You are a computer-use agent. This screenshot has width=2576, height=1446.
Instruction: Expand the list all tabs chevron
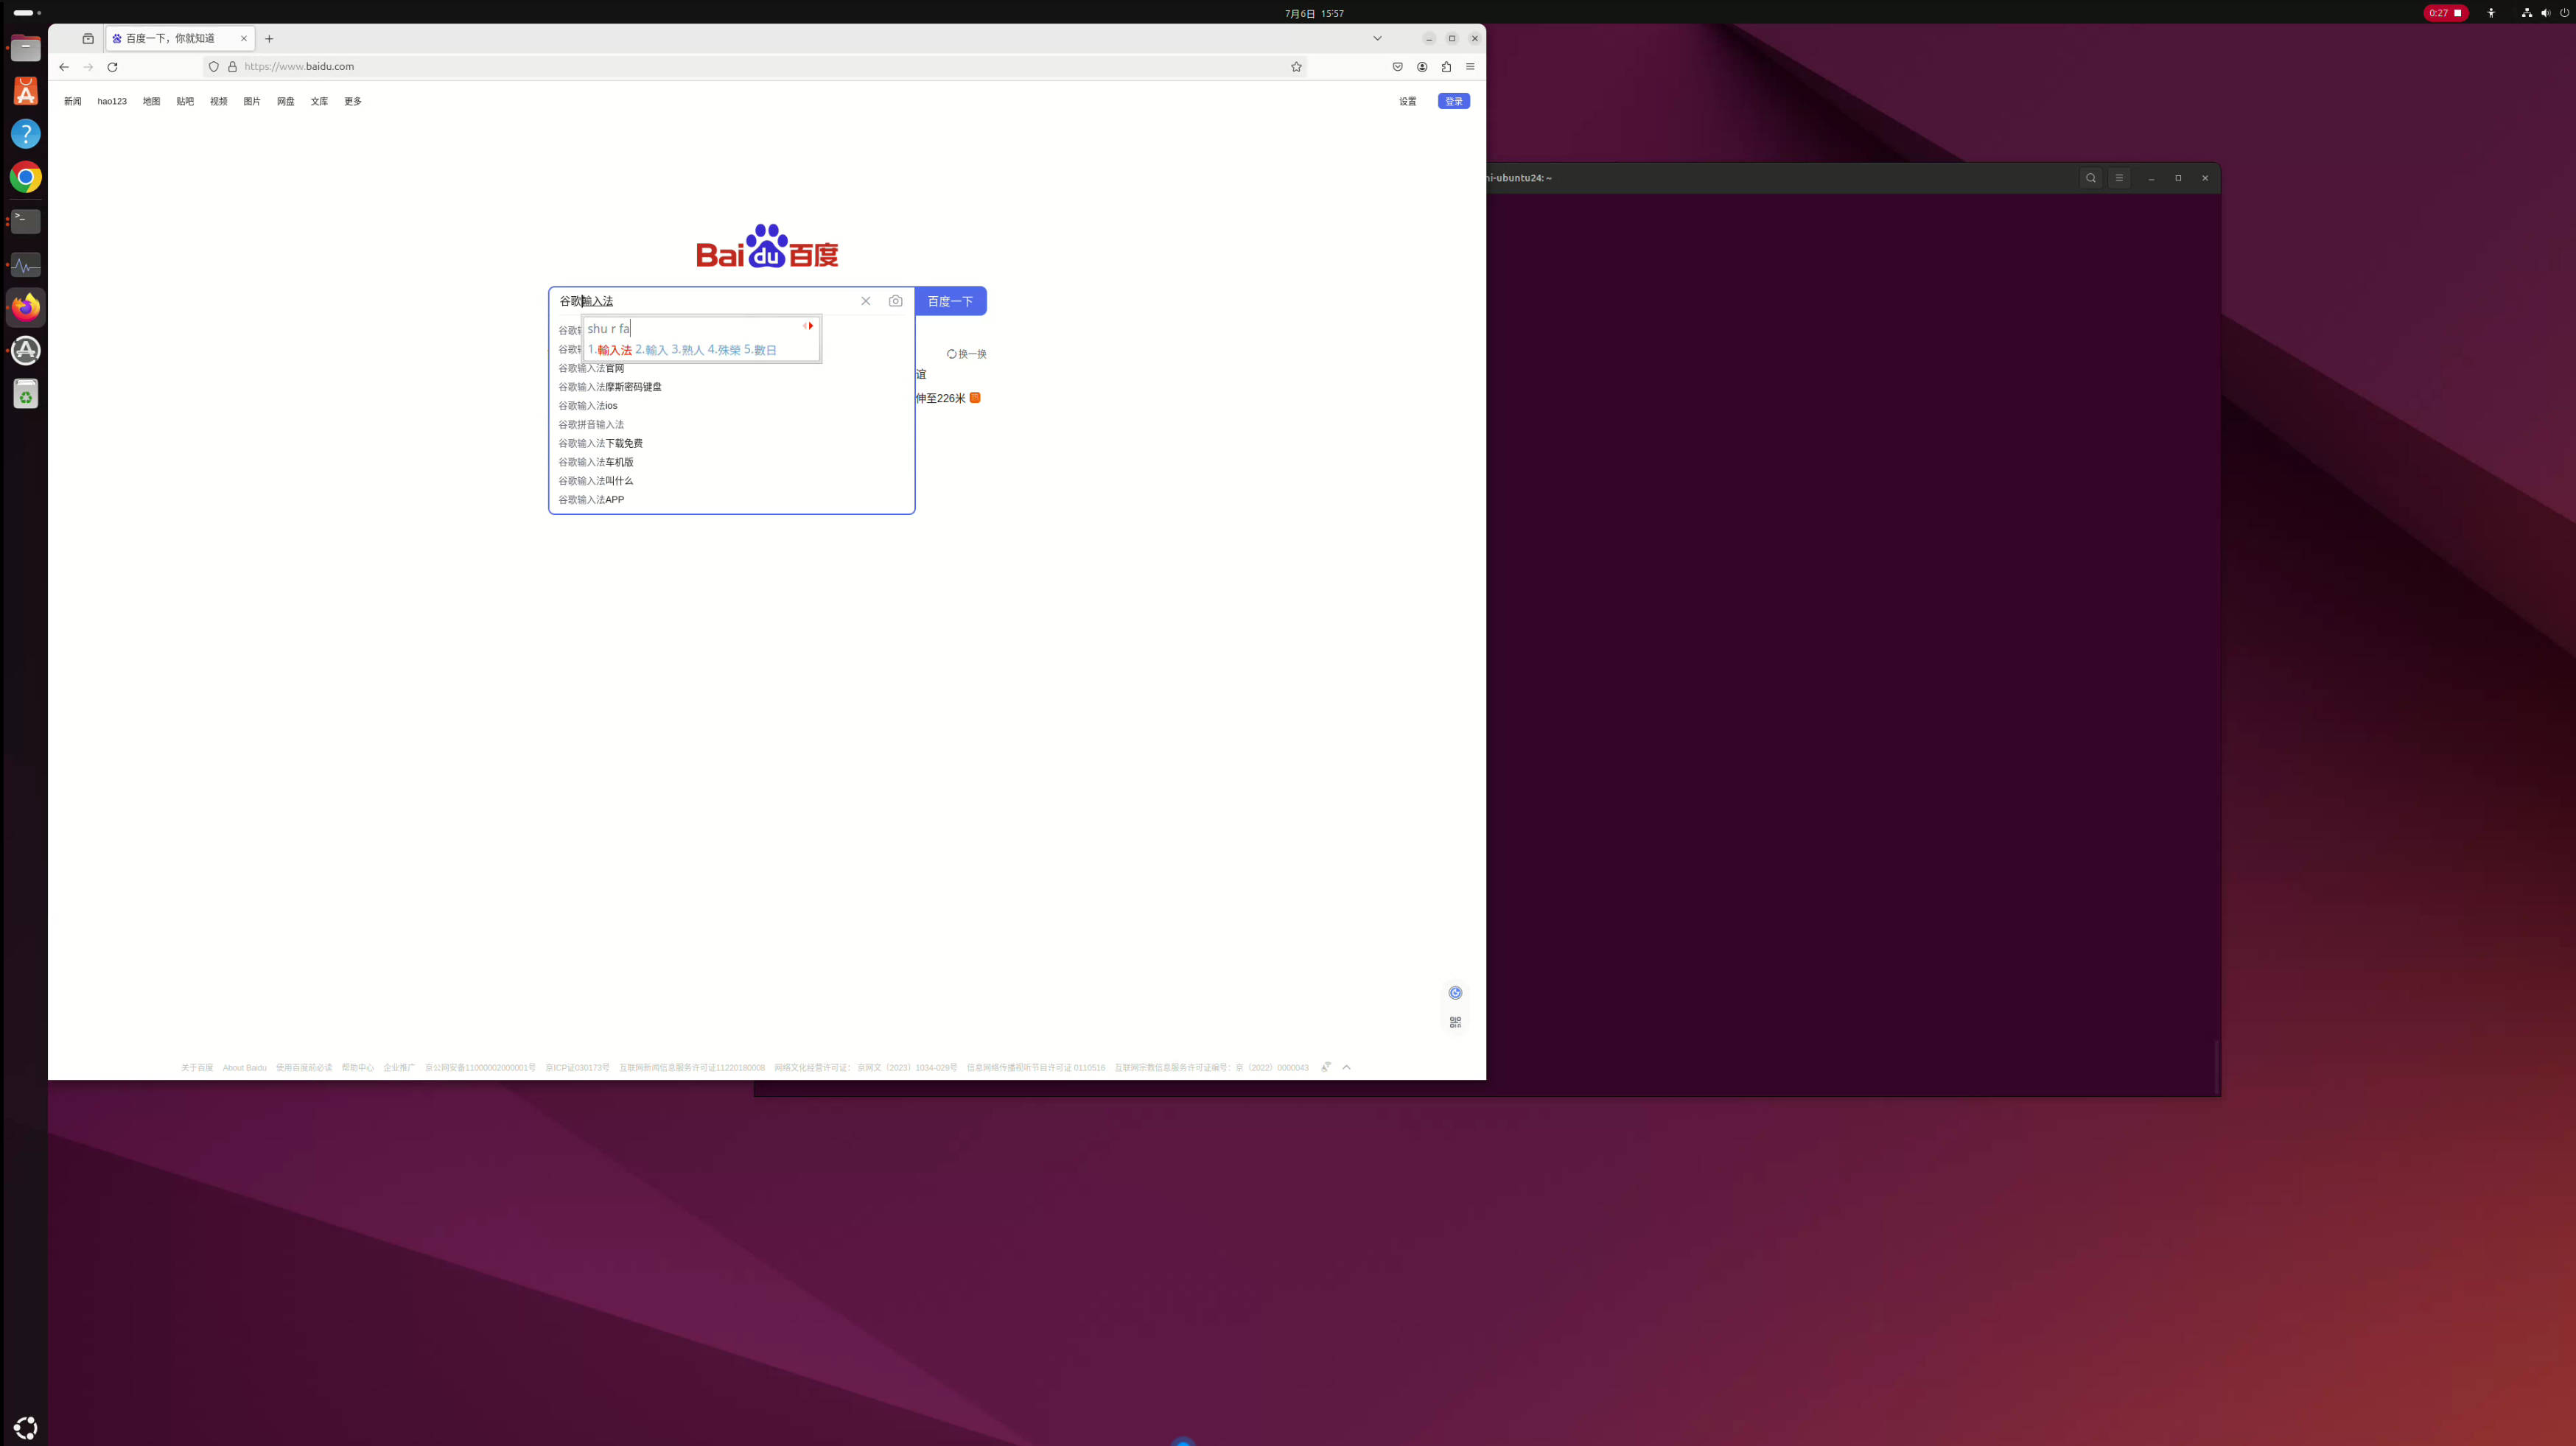pyautogui.click(x=1377, y=38)
